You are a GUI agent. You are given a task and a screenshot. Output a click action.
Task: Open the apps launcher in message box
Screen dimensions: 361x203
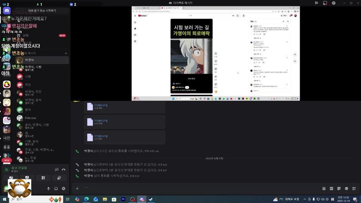[354, 189]
